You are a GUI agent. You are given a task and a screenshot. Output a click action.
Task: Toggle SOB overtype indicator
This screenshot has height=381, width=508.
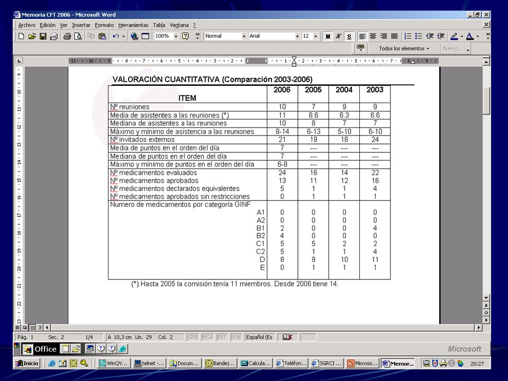coord(236,337)
